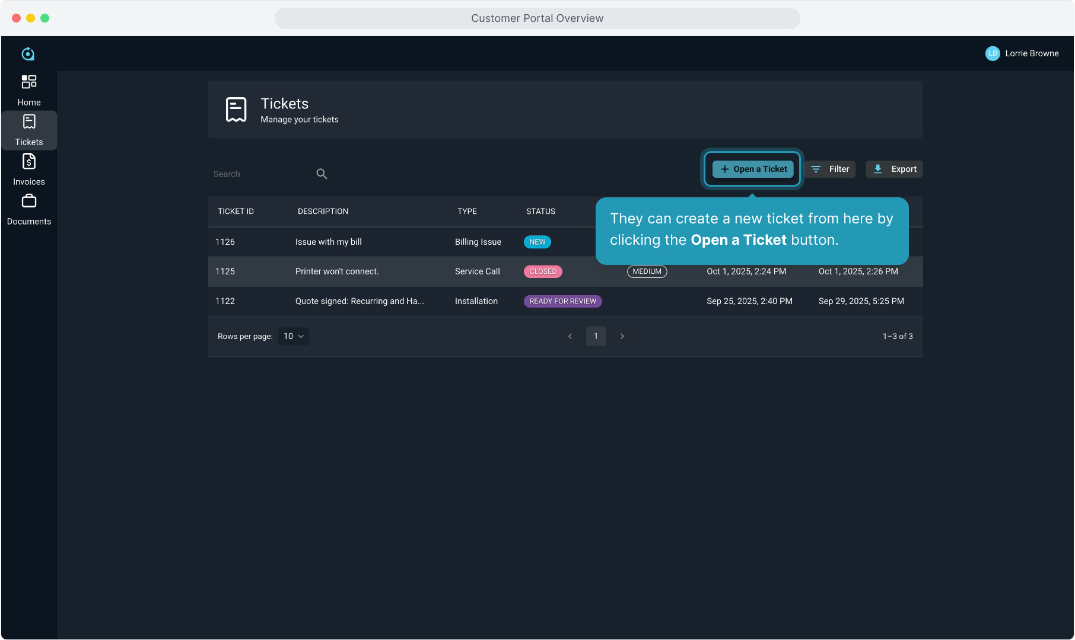Screen dimensions: 1075x640
Task: Click the portal logo icon in the sidebar
Action: [x=28, y=54]
